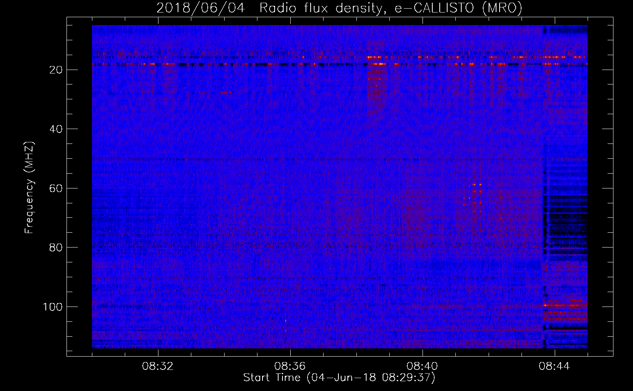Click the 08:36 time tick label
Screen dimensions: 633x391
tap(290, 366)
